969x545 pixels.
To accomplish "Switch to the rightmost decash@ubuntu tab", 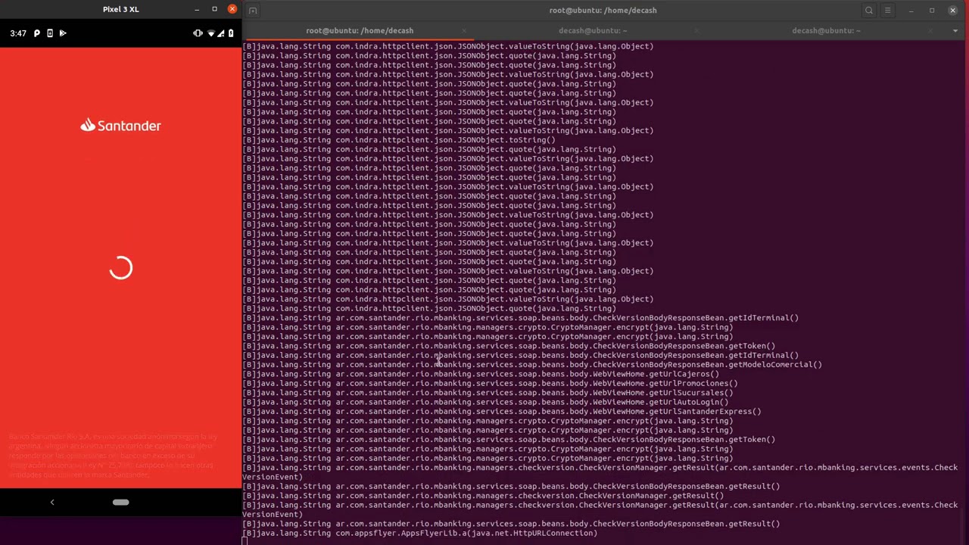I will click(x=825, y=31).
